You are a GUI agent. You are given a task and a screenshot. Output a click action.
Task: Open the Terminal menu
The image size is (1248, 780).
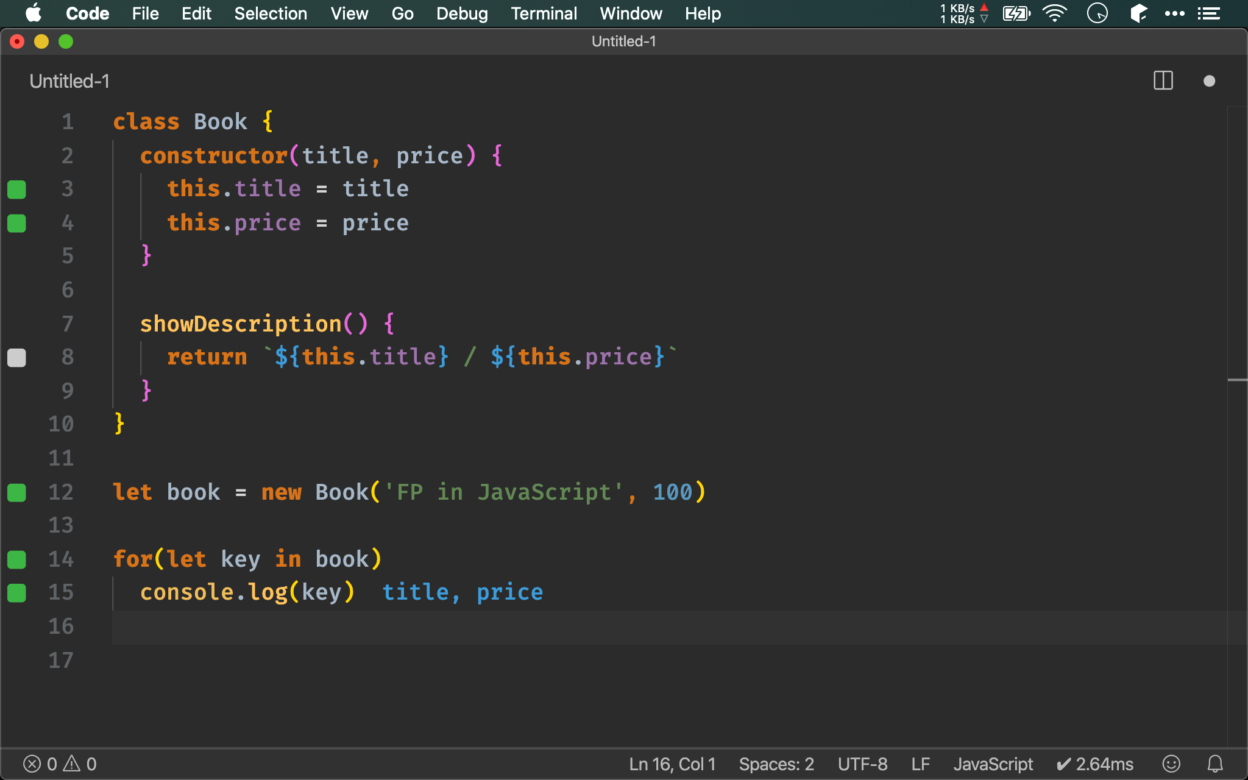point(544,13)
